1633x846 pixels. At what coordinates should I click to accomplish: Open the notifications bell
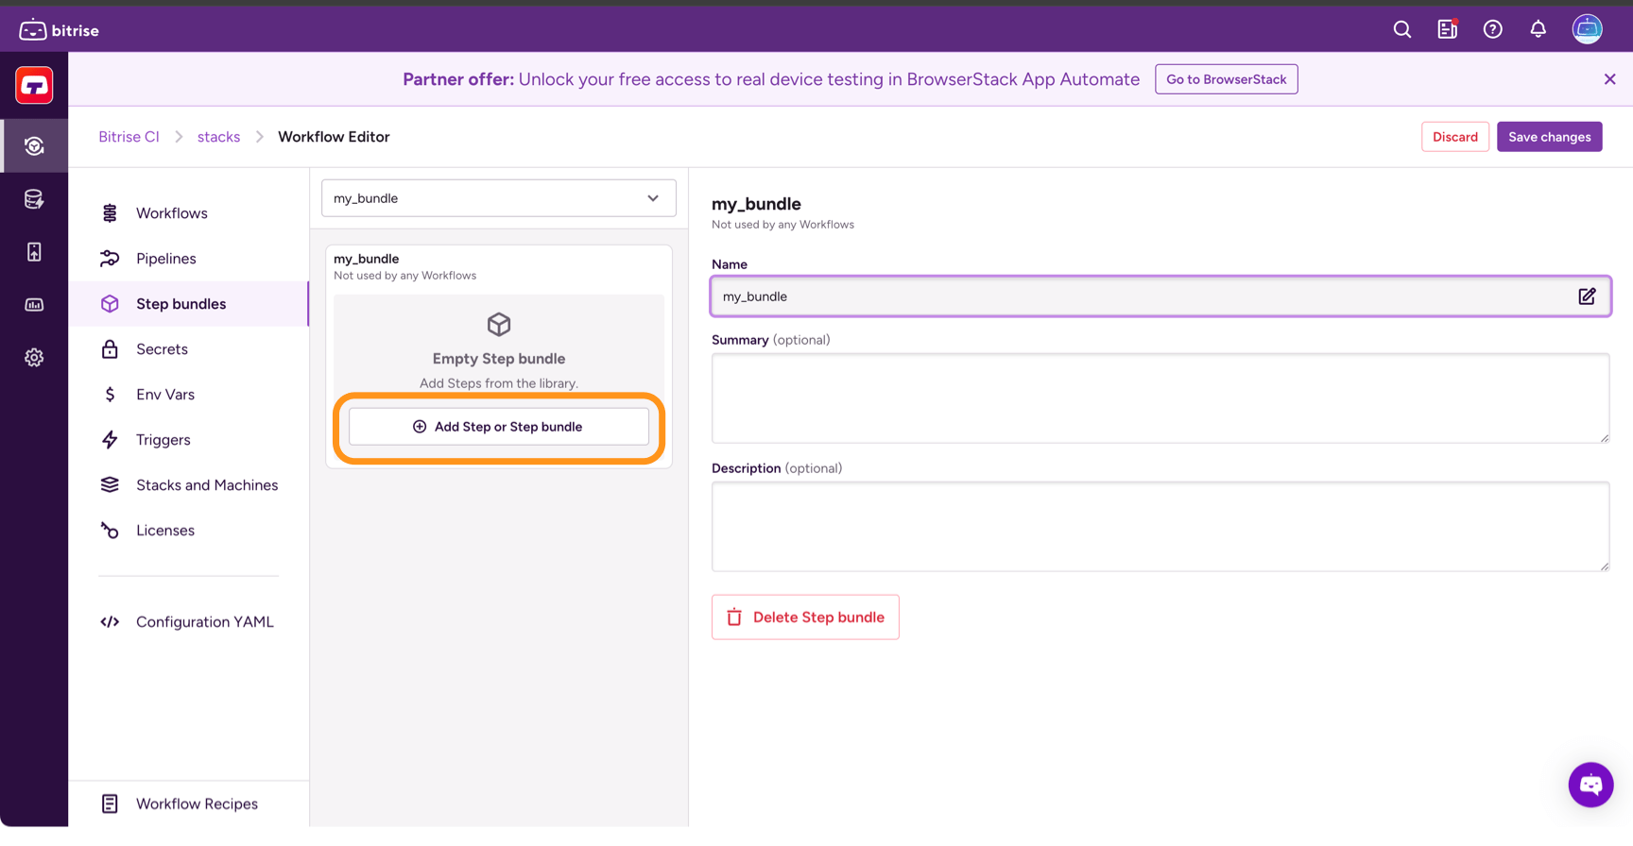click(1538, 29)
